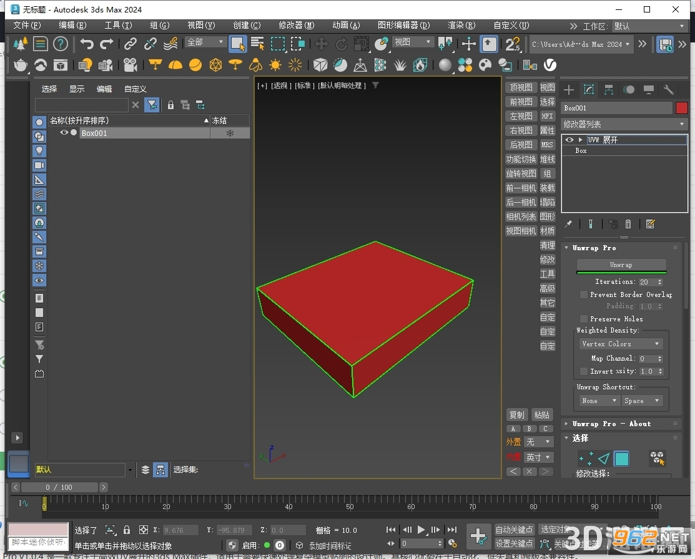Select Edge sub-object mode icon
The image size is (695, 559).
point(604,459)
